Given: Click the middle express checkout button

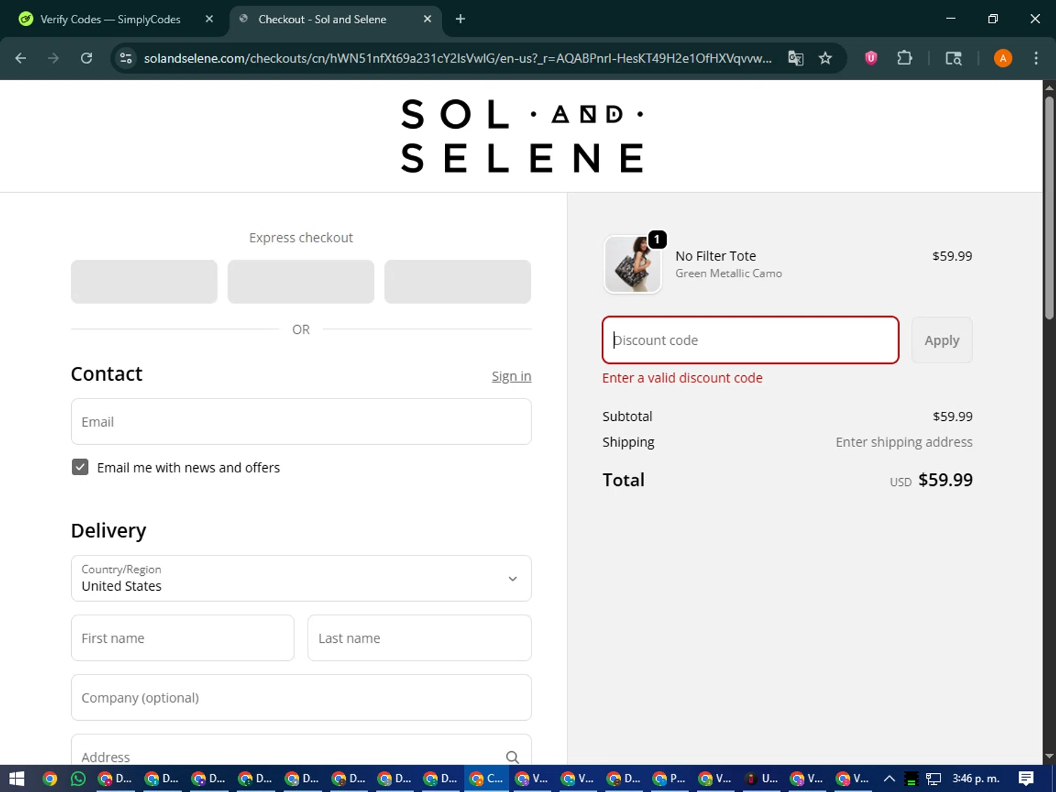Looking at the screenshot, I should pos(301,282).
